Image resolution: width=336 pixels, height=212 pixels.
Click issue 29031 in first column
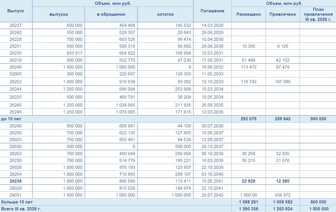pos(16,195)
